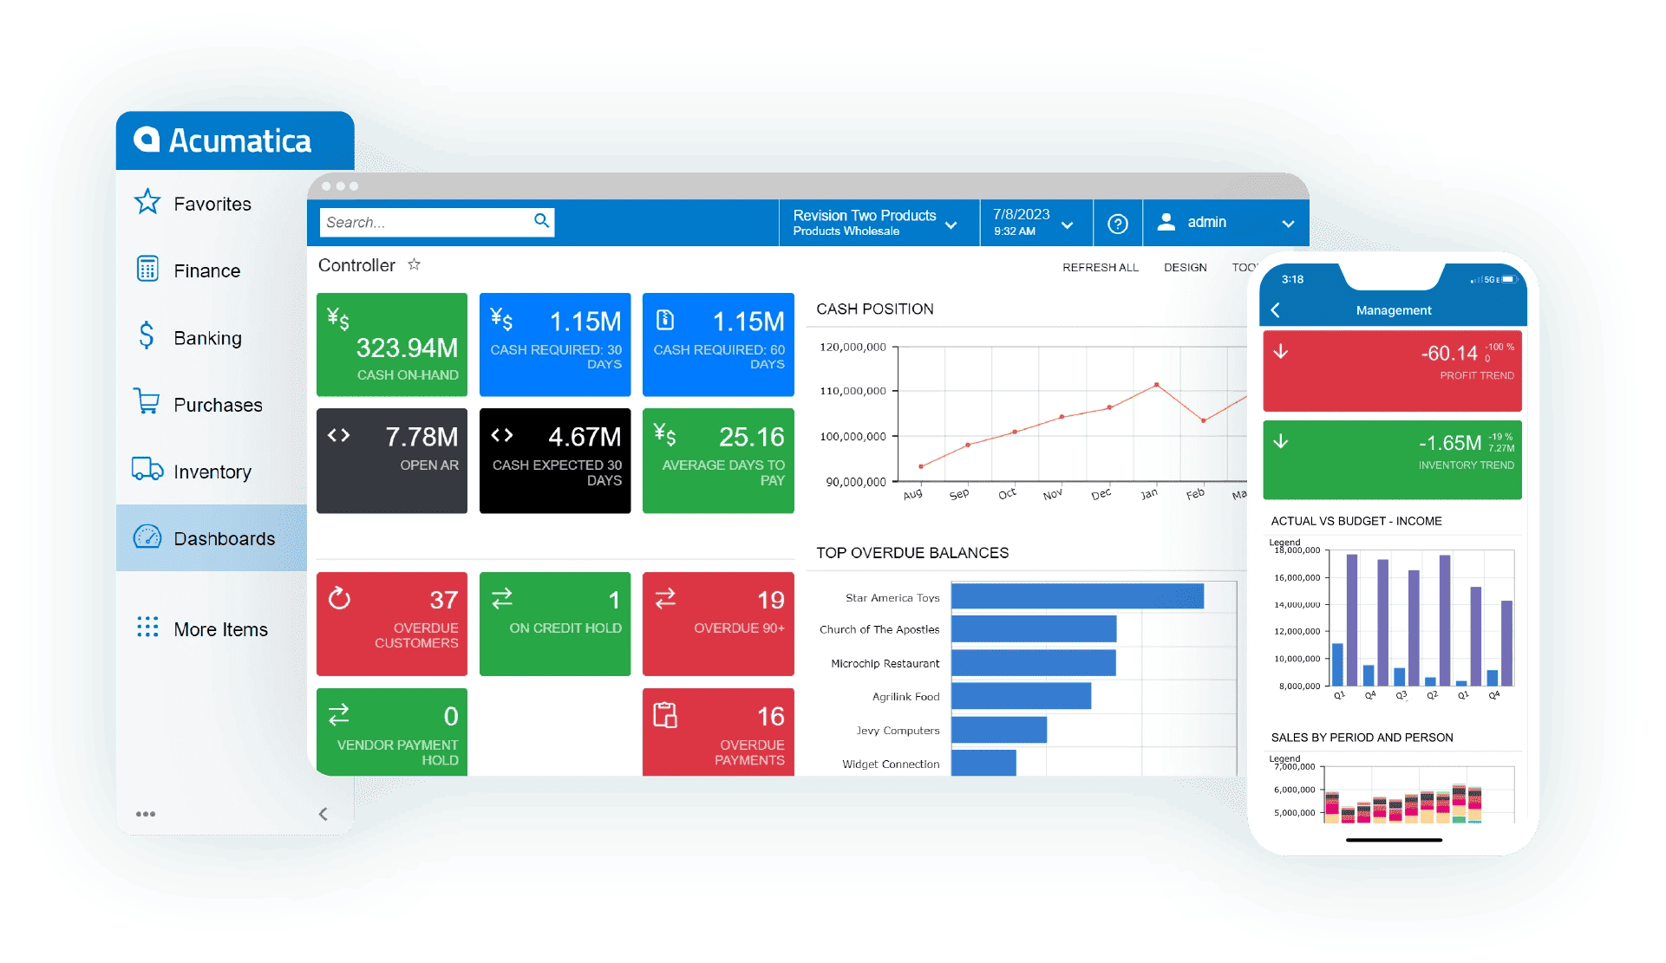Tap the back arrow on phone Management screen
The height and width of the screenshot is (963, 1666).
click(x=1275, y=309)
